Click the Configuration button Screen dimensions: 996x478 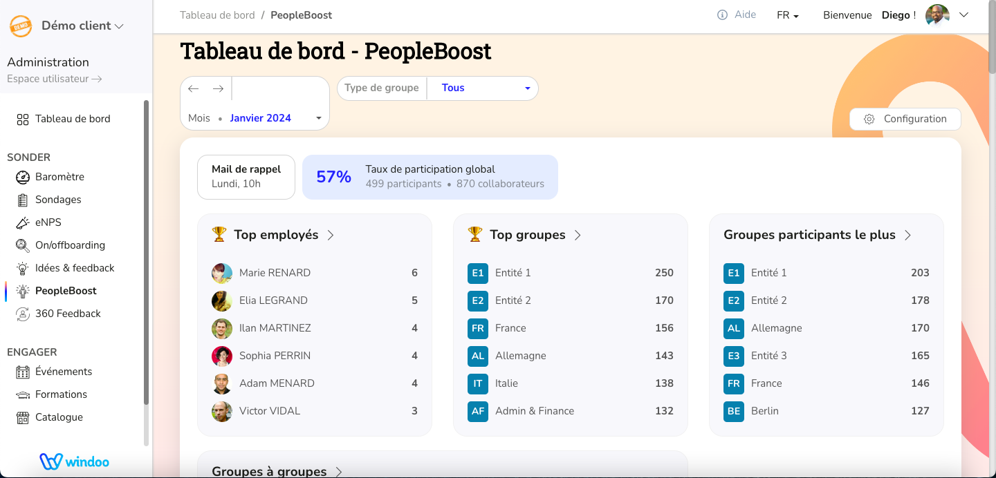click(x=905, y=119)
